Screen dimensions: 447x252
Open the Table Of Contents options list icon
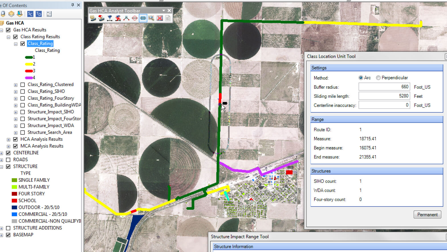tap(49, 14)
